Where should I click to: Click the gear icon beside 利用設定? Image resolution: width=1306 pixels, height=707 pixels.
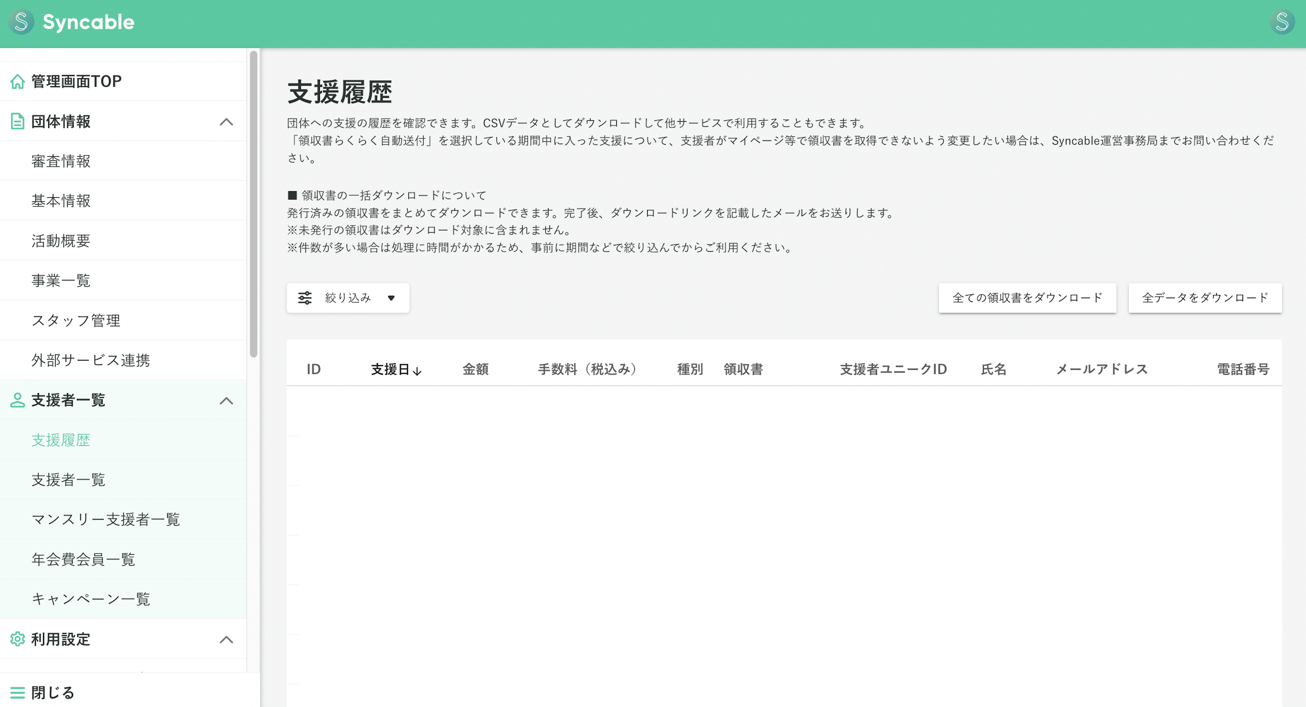[18, 639]
